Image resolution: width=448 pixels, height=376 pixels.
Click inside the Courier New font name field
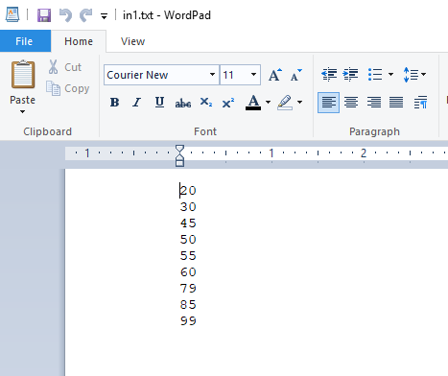tap(156, 75)
